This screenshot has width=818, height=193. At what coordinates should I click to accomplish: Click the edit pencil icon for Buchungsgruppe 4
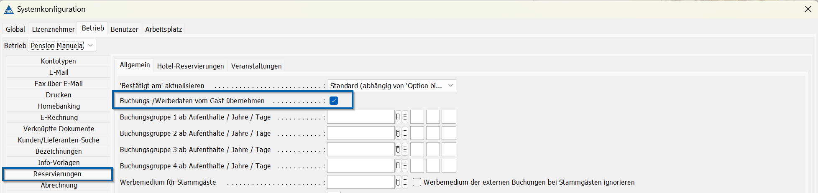pyautogui.click(x=398, y=166)
